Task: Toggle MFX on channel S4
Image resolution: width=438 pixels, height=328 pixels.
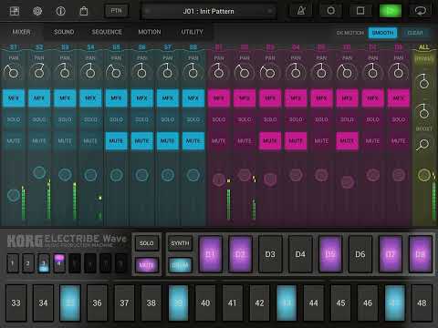Action: pos(90,98)
